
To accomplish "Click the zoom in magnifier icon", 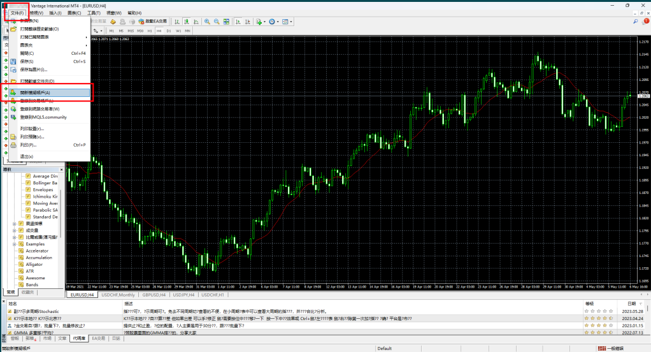I will coord(207,21).
